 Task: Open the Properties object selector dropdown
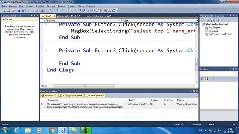[x=236, y=74]
